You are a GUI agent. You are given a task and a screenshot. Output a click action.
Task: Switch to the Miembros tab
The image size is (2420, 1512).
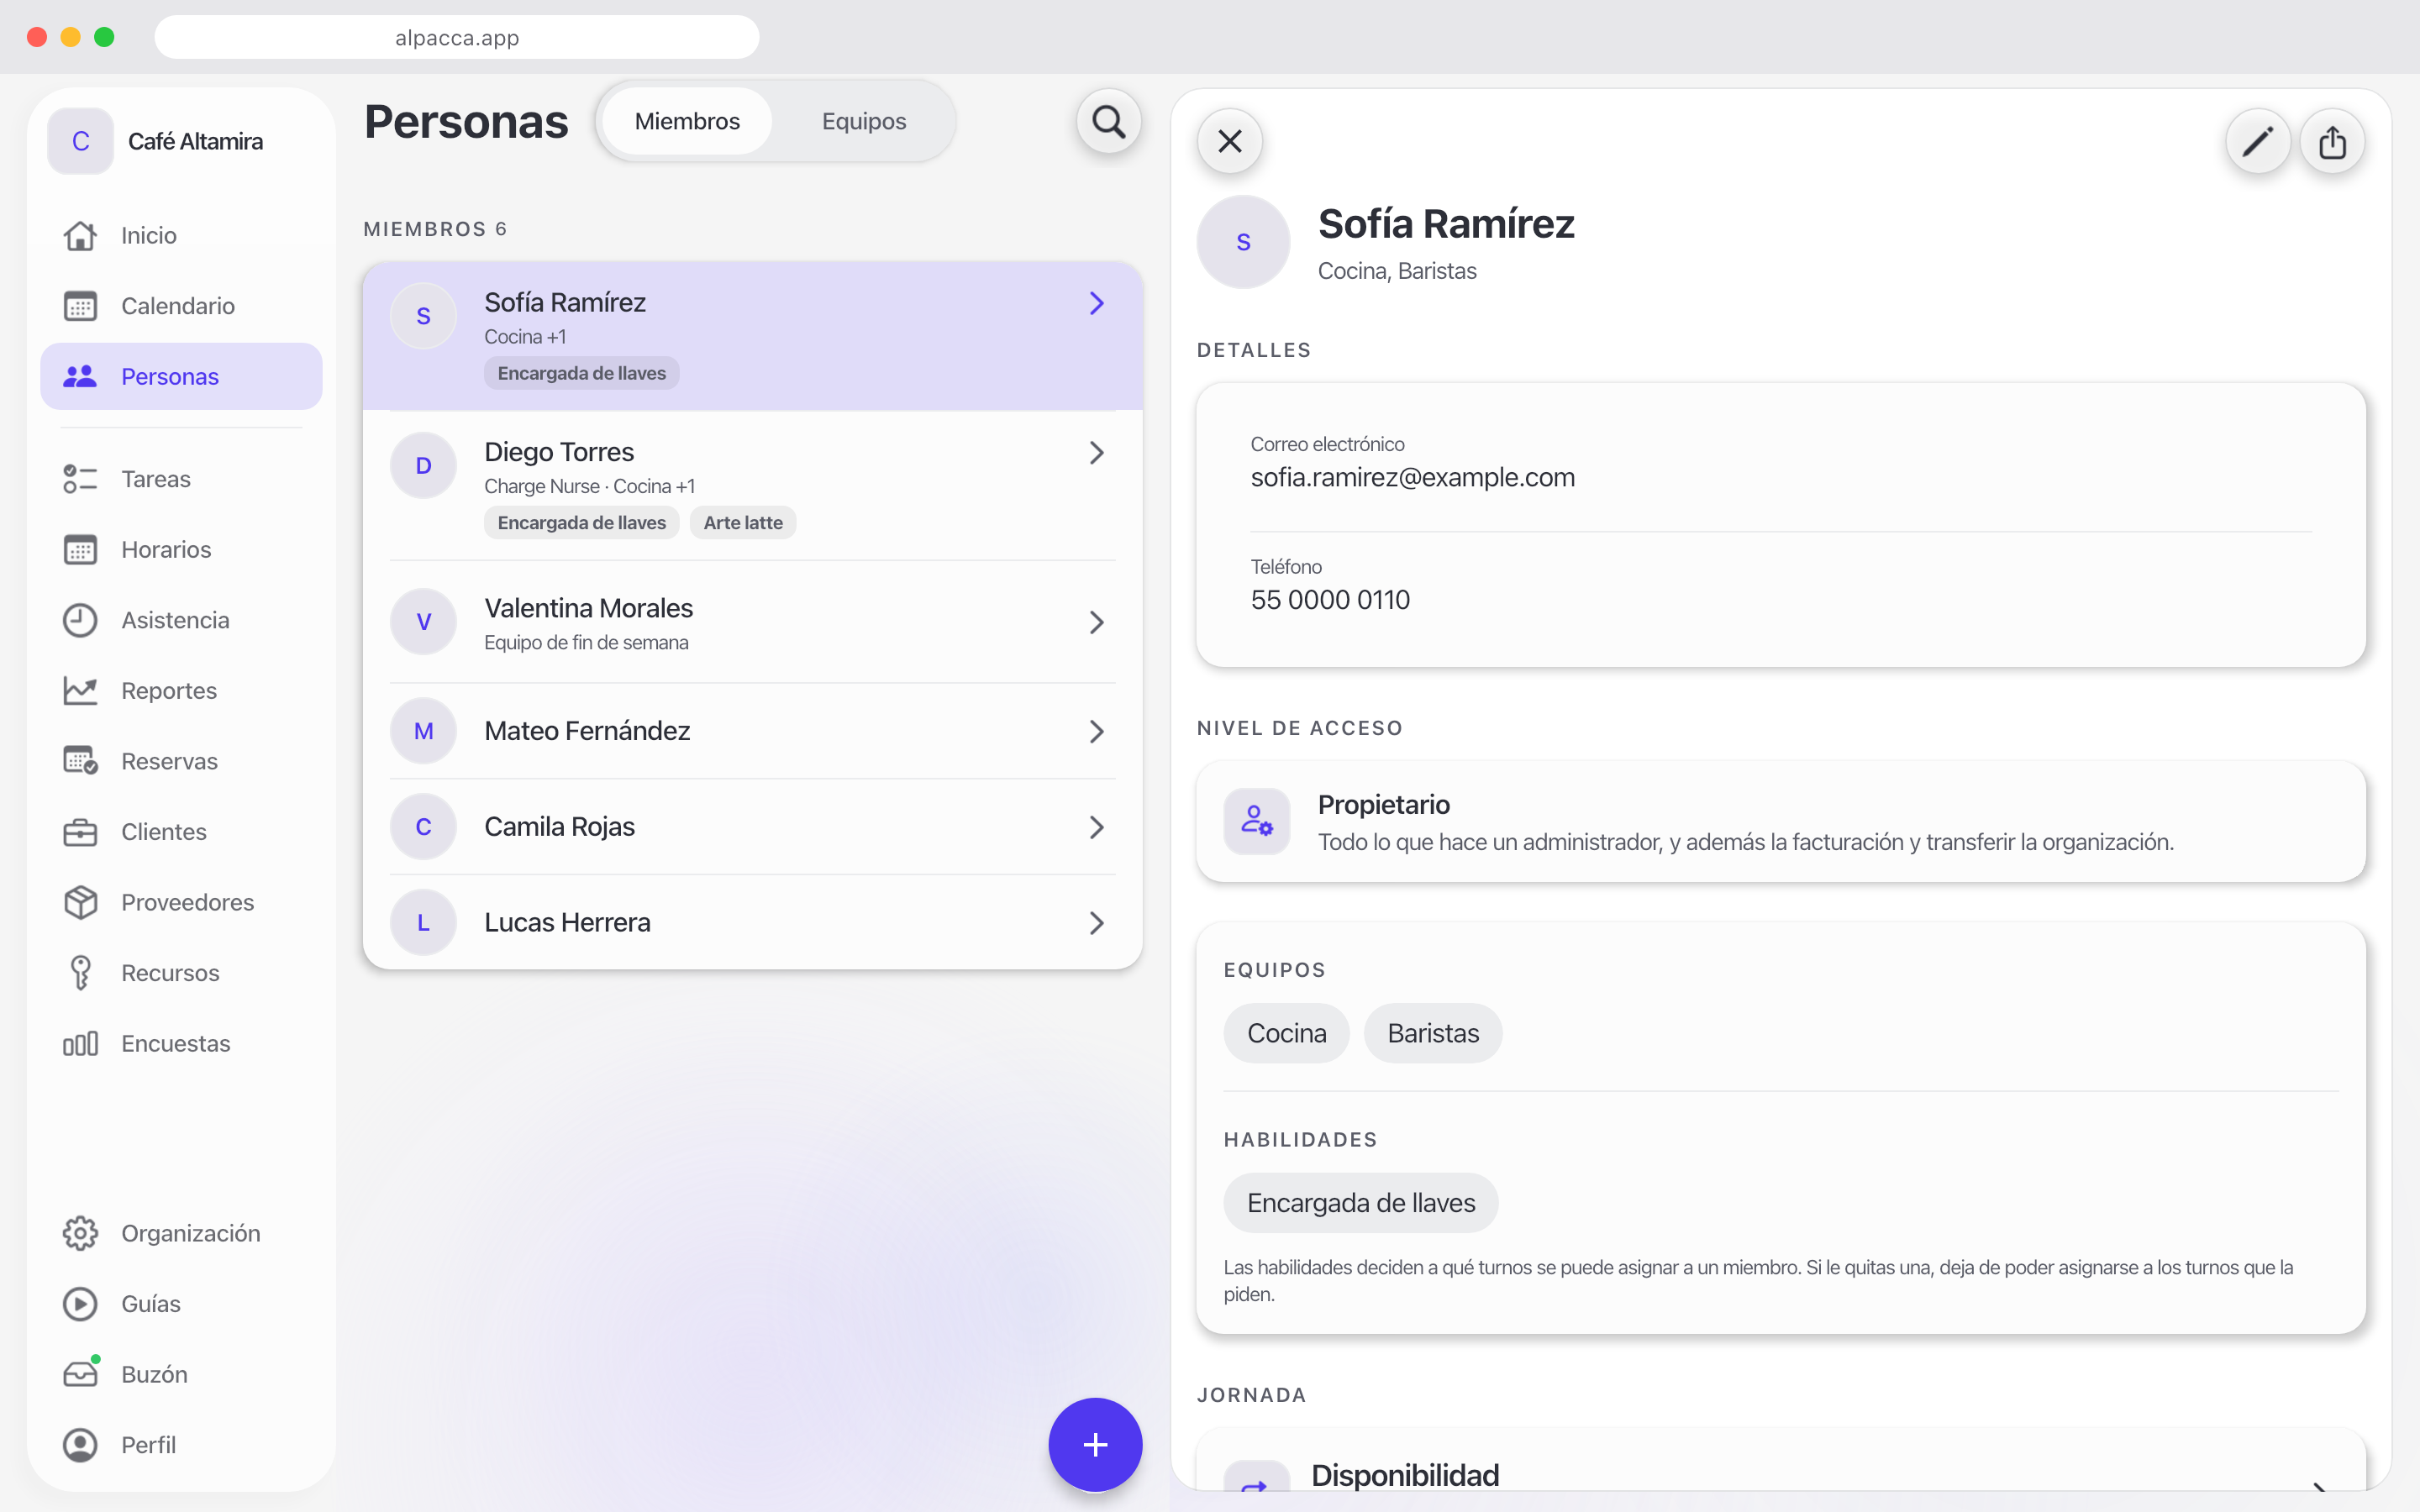[x=687, y=121]
